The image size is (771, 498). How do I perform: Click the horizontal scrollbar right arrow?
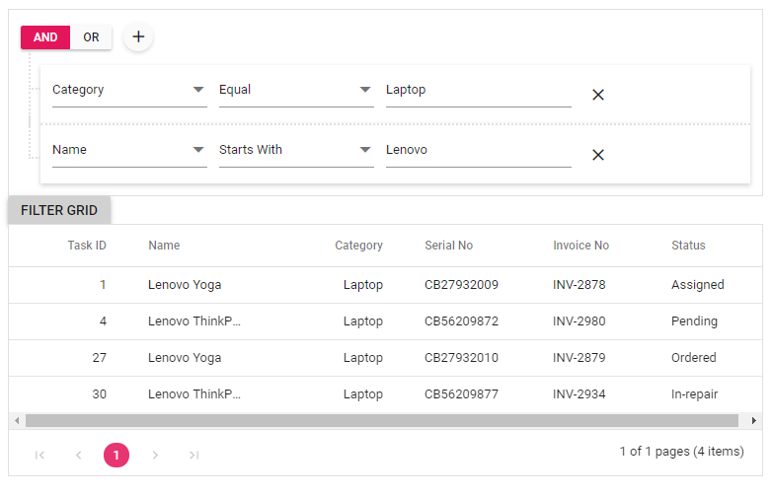[754, 421]
